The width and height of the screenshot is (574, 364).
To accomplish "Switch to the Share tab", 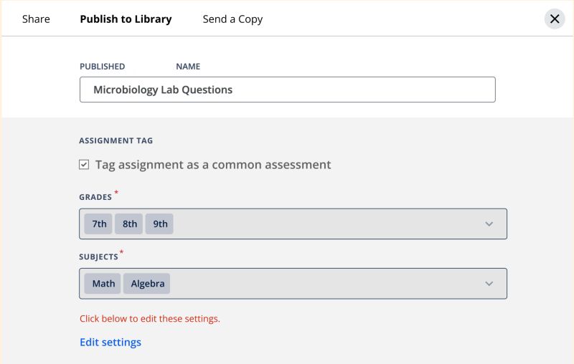I will 36,19.
